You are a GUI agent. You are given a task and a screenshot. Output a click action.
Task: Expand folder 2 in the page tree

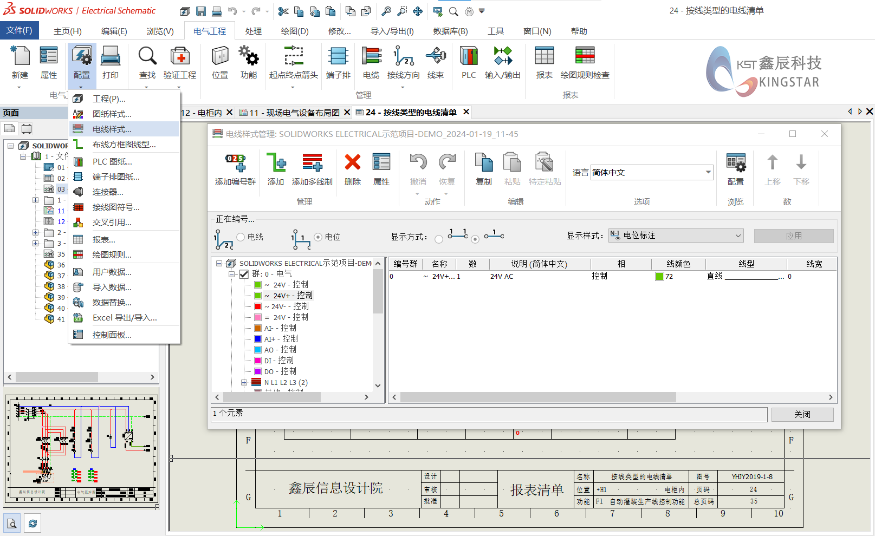pyautogui.click(x=36, y=232)
